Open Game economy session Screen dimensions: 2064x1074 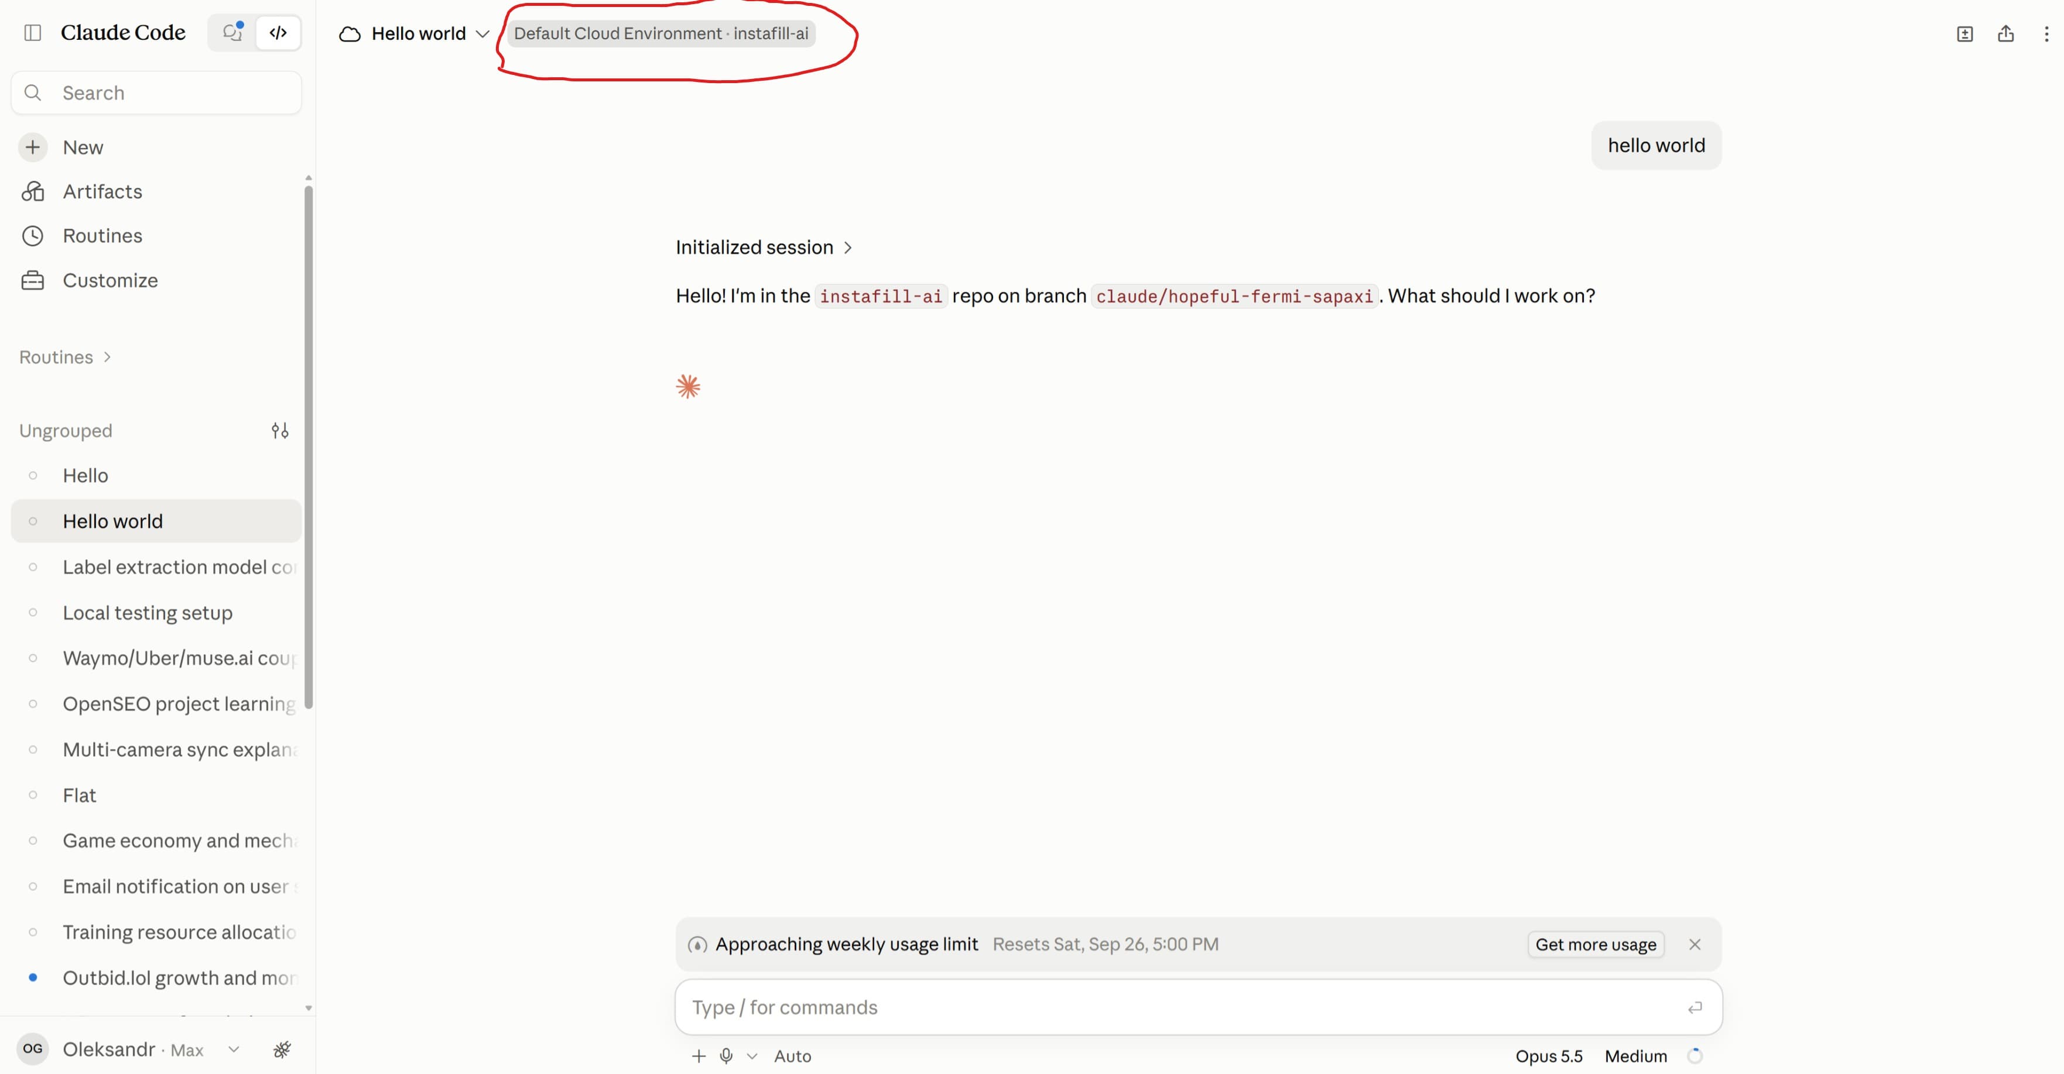(x=156, y=841)
